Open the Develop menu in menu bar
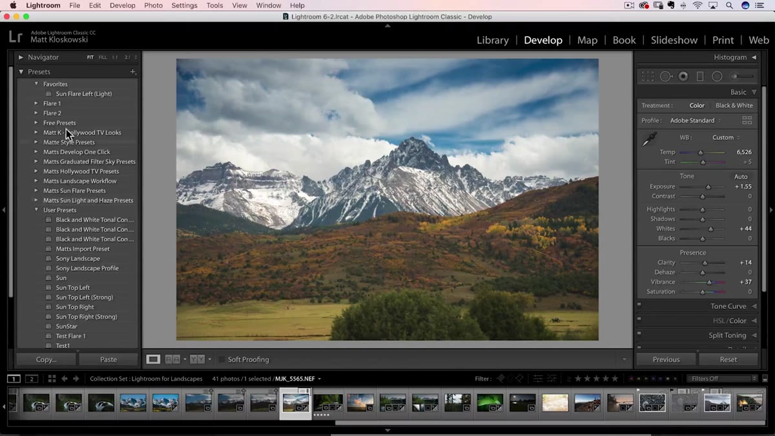775x436 pixels. pyautogui.click(x=123, y=5)
